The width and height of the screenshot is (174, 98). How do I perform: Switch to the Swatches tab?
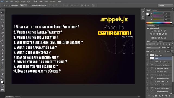(x=154, y=10)
